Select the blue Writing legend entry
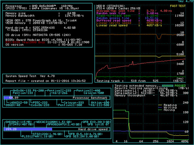 168,108
